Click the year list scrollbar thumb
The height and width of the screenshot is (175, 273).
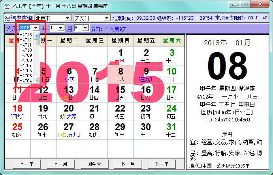(37, 42)
